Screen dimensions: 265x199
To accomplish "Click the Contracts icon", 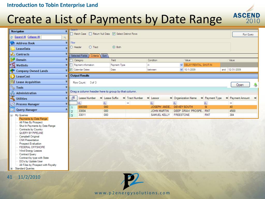I will [12, 54].
